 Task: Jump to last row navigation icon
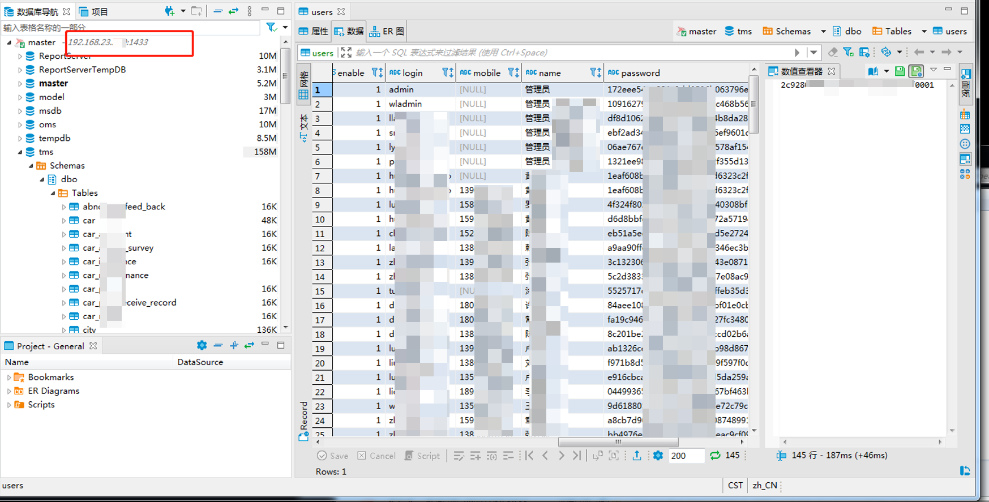tap(577, 456)
